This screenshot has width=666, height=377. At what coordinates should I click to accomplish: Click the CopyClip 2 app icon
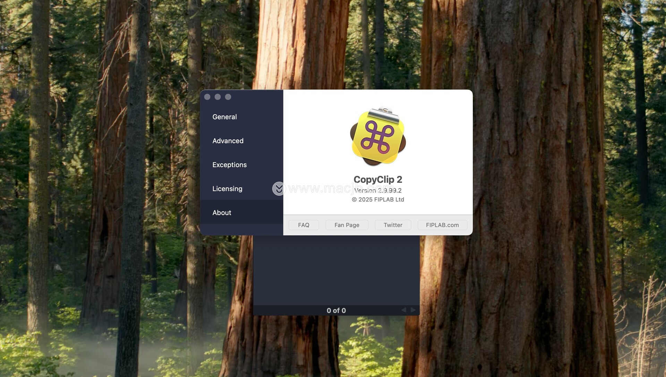tap(378, 136)
